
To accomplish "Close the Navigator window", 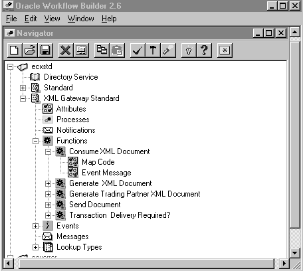I will pyautogui.click(x=281, y=33).
